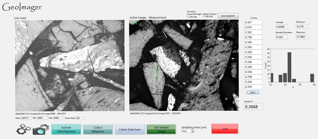The image size is (318, 139).
Task: Clear the % array values
Action: click(253, 92)
